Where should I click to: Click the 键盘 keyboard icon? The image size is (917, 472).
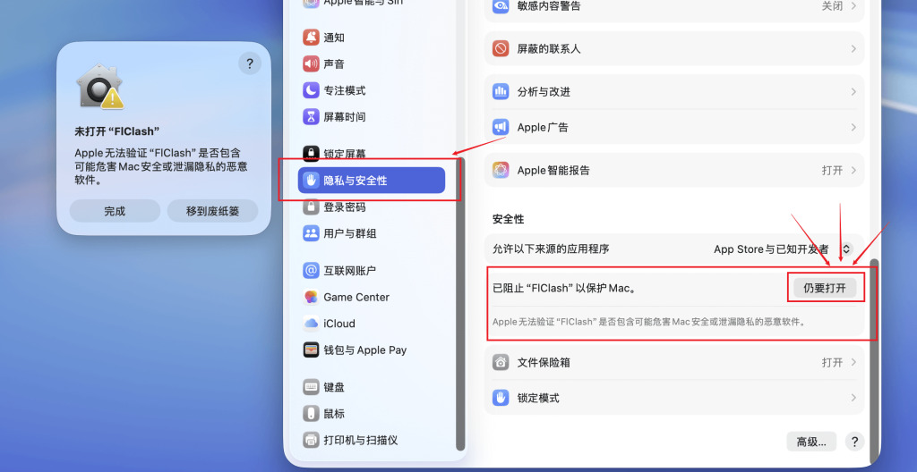pos(311,387)
